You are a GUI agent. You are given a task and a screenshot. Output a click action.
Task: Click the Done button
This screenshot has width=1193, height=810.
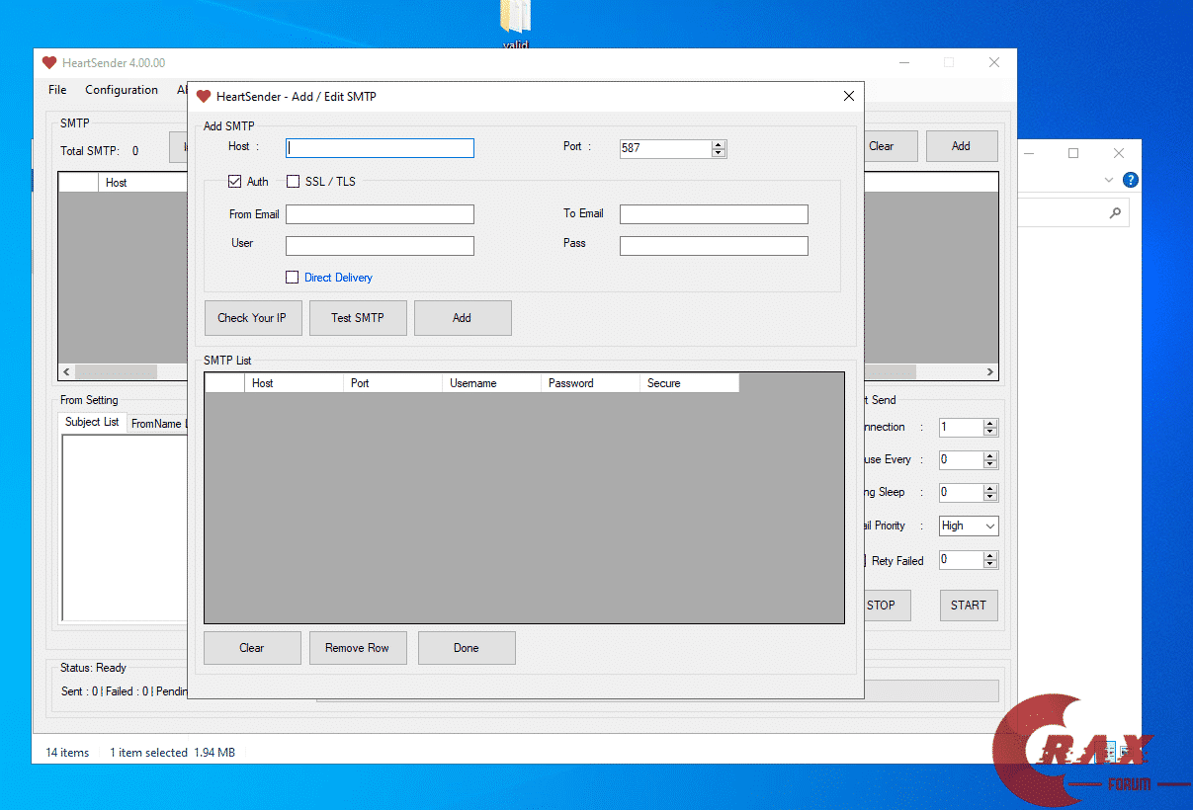click(x=467, y=648)
